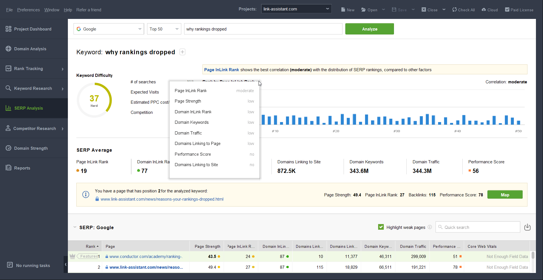Select Page Strength in correlation list

pos(214,101)
